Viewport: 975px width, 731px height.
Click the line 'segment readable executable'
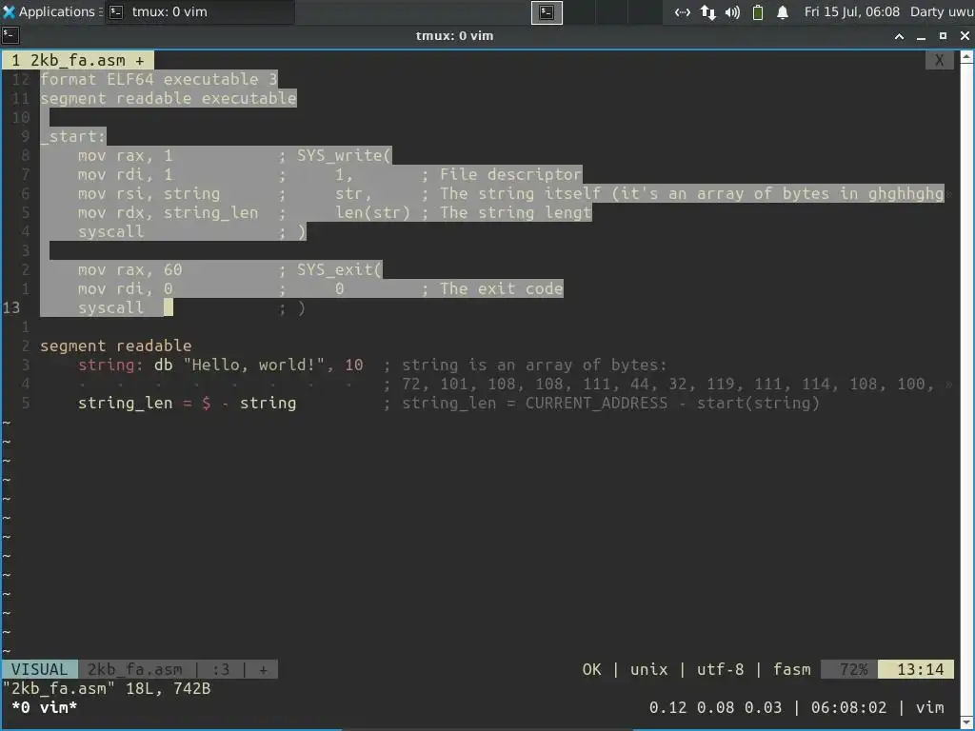pyautogui.click(x=169, y=98)
